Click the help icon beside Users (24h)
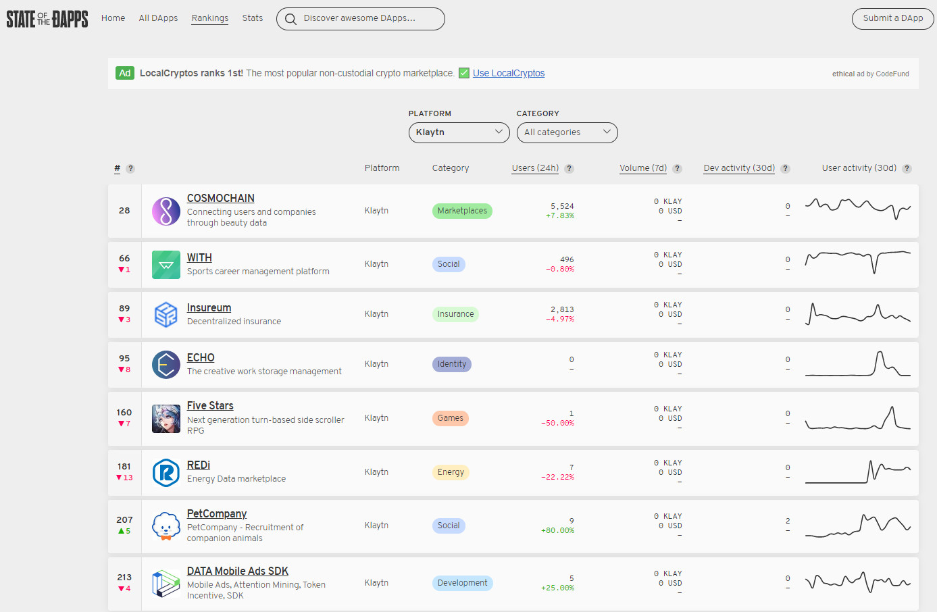This screenshot has width=937, height=612. [569, 169]
